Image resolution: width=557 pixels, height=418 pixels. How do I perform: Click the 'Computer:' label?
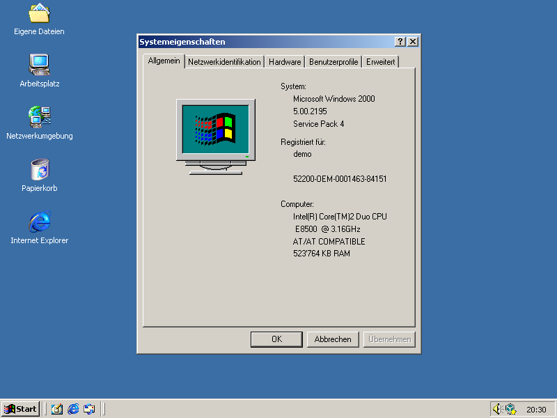297,204
